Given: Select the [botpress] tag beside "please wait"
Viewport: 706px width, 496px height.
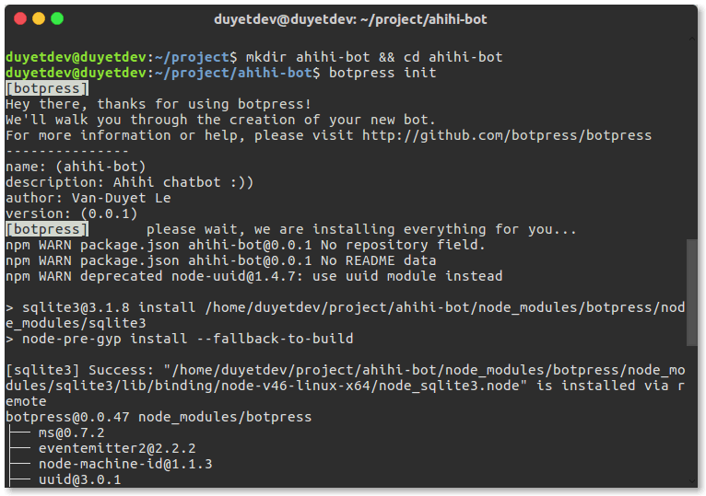Looking at the screenshot, I should tap(46, 229).
